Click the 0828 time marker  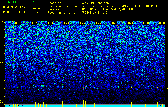tap(130, 23)
